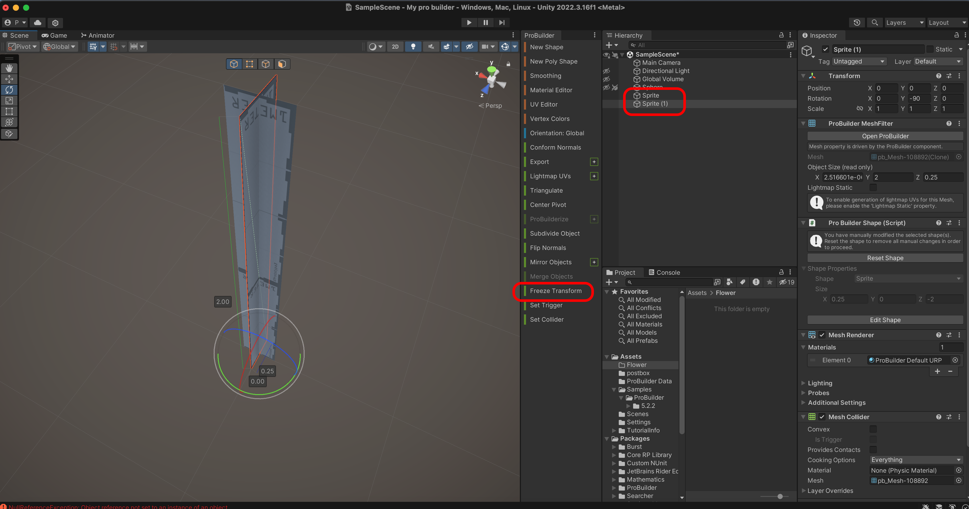The height and width of the screenshot is (509, 969).
Task: Select the Scale tool
Action: point(9,101)
